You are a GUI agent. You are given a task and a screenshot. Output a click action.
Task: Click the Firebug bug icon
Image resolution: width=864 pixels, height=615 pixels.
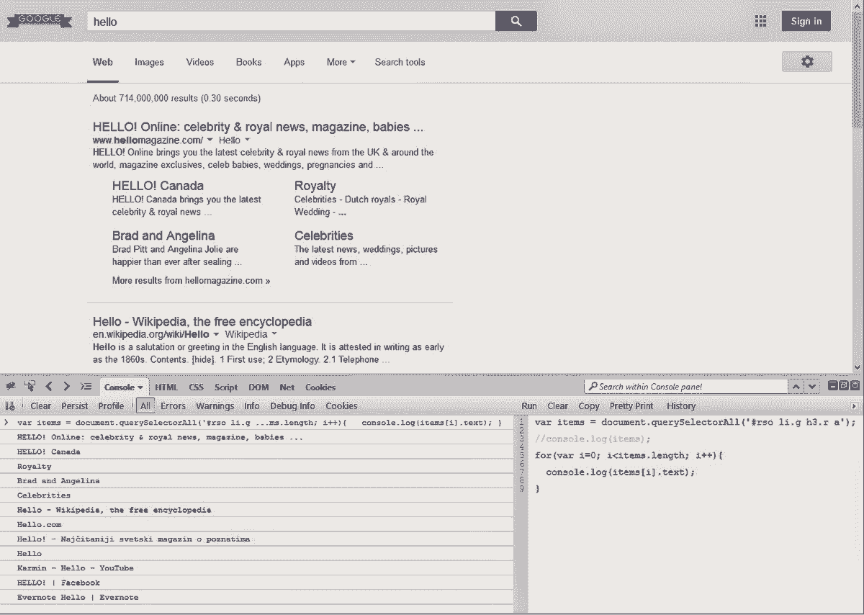11,387
